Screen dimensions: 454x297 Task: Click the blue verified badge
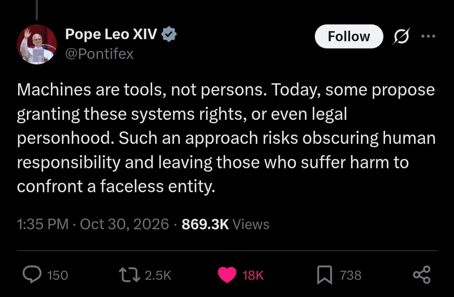click(x=169, y=34)
